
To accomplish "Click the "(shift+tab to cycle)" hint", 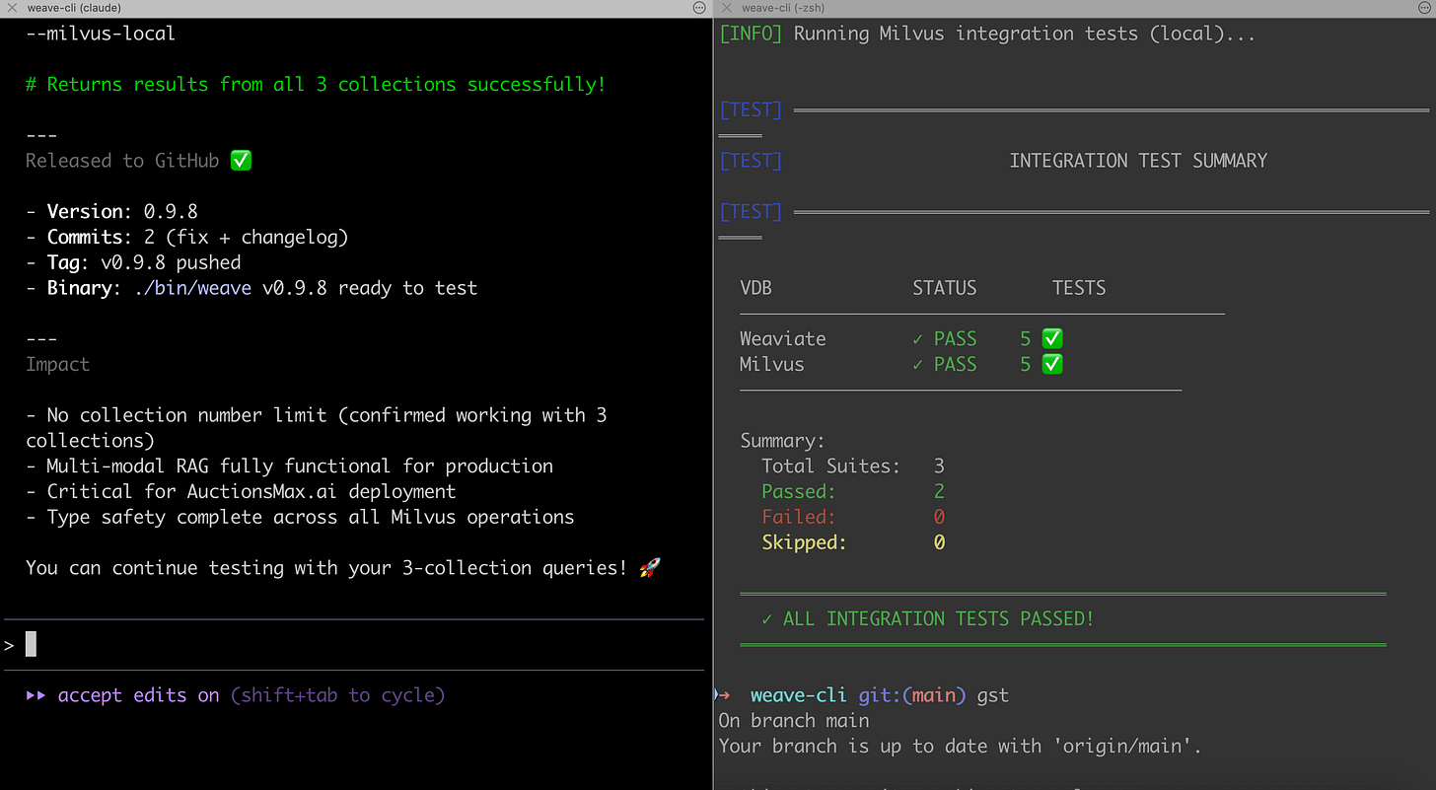I will 337,695.
